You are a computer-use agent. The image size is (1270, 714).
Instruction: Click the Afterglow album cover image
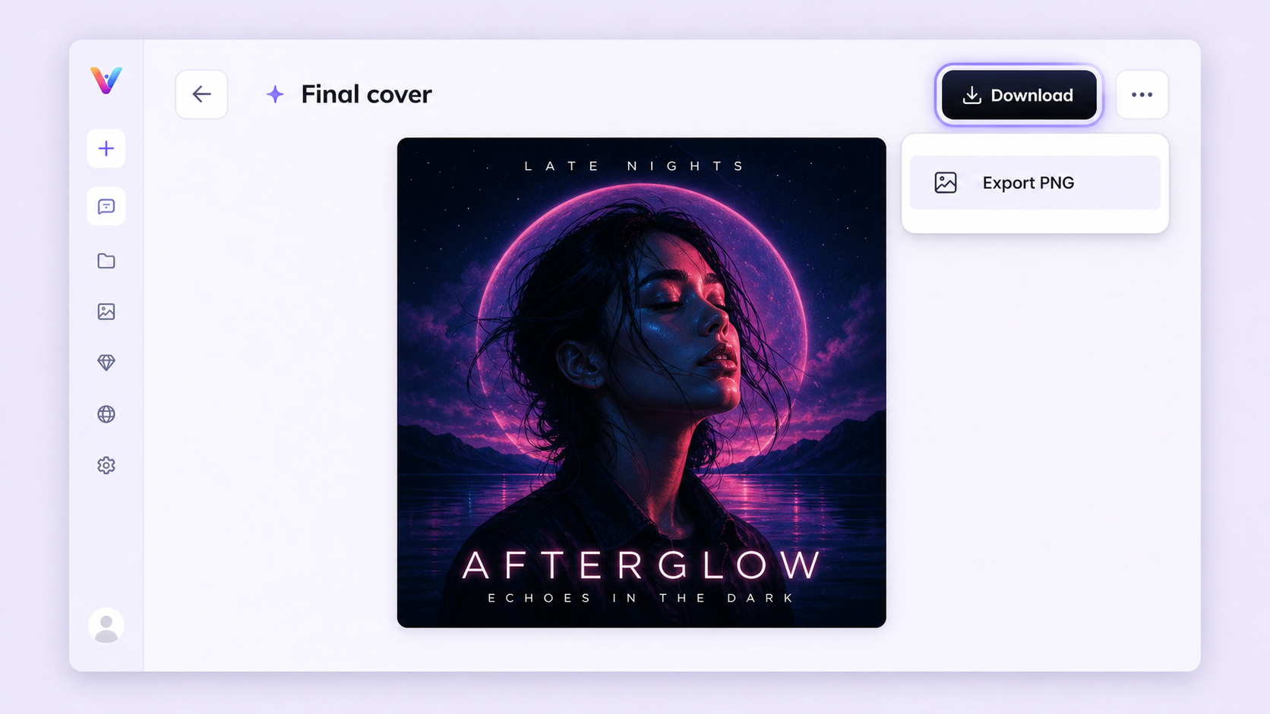point(642,382)
